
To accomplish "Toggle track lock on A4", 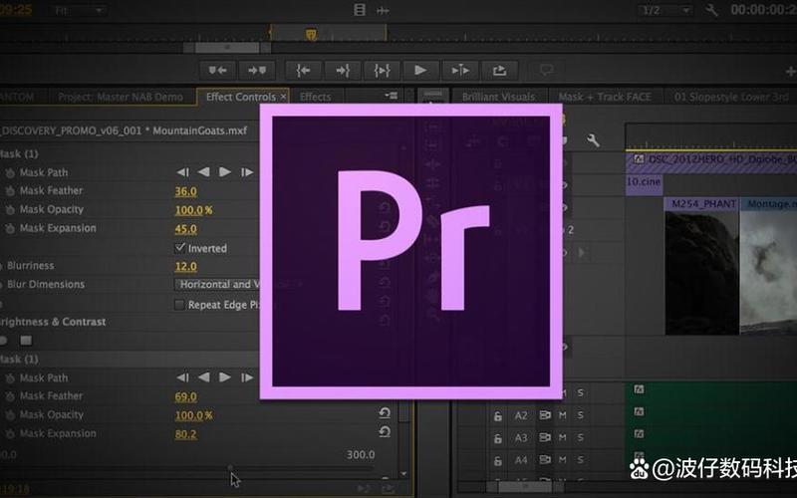I will click(x=497, y=461).
